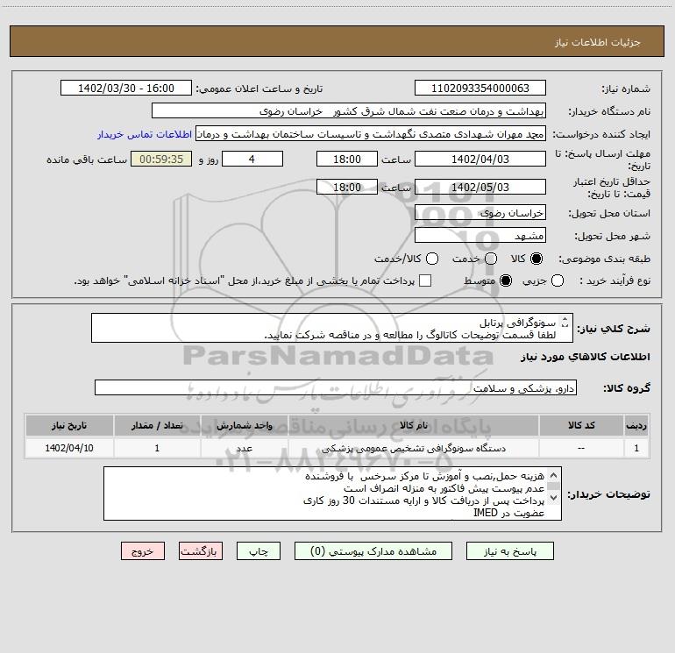Click delivery city مشهد field
Image resolution: width=675 pixels, height=653 pixels.
tap(480, 236)
